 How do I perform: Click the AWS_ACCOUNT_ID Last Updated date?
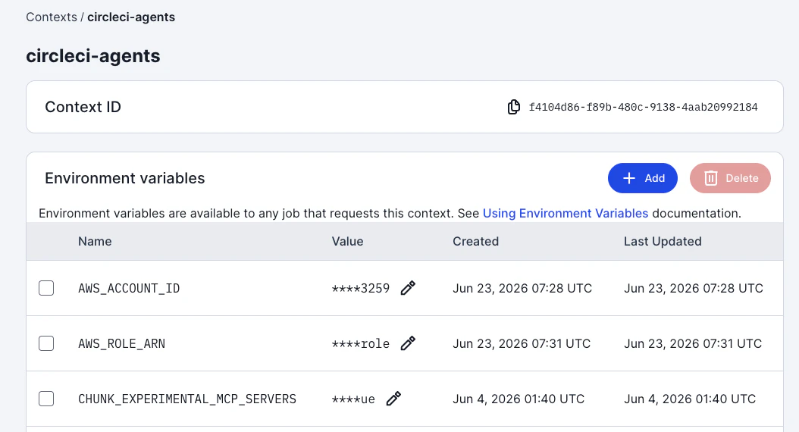click(x=694, y=288)
